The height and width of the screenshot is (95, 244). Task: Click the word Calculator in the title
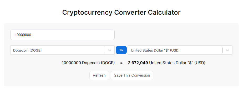[164, 12]
